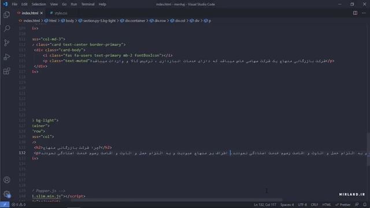Click the card-body div line of code
The width and height of the screenshot is (370, 208).
coord(60,50)
